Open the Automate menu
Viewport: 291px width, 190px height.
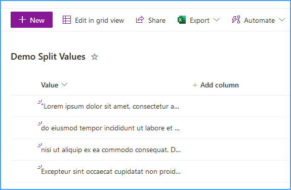pos(258,20)
